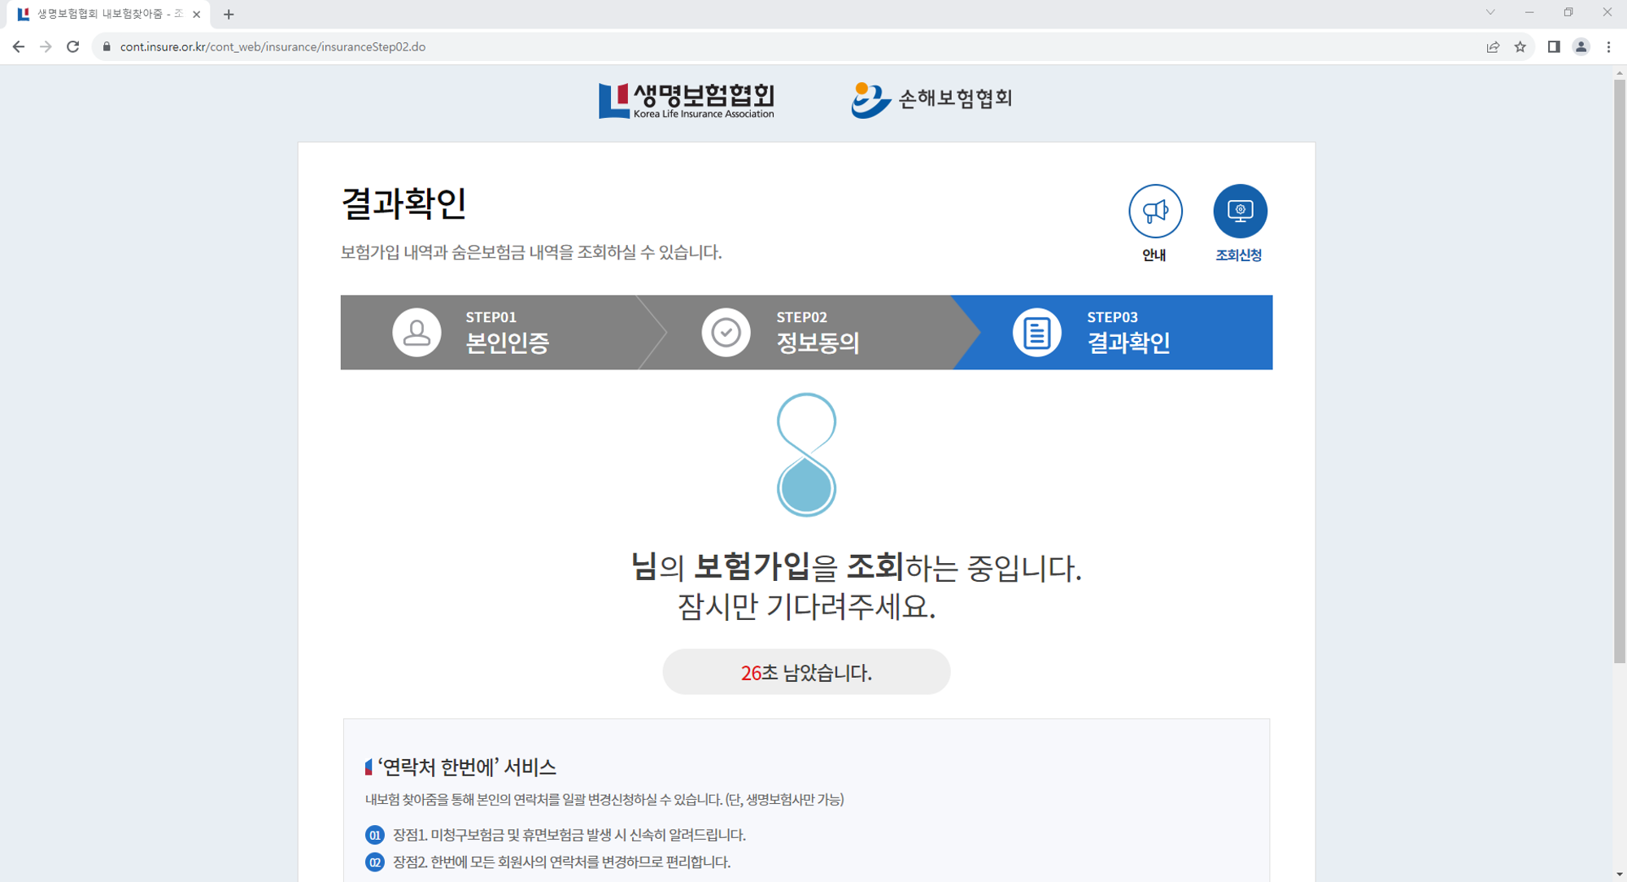Viewport: 1627px width, 882px height.
Task: Click the '연락처 한번에' 서비스 heading
Action: (x=467, y=766)
